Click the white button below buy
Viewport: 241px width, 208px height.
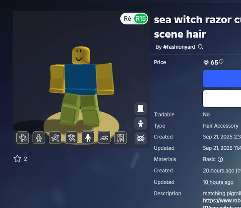(x=222, y=99)
